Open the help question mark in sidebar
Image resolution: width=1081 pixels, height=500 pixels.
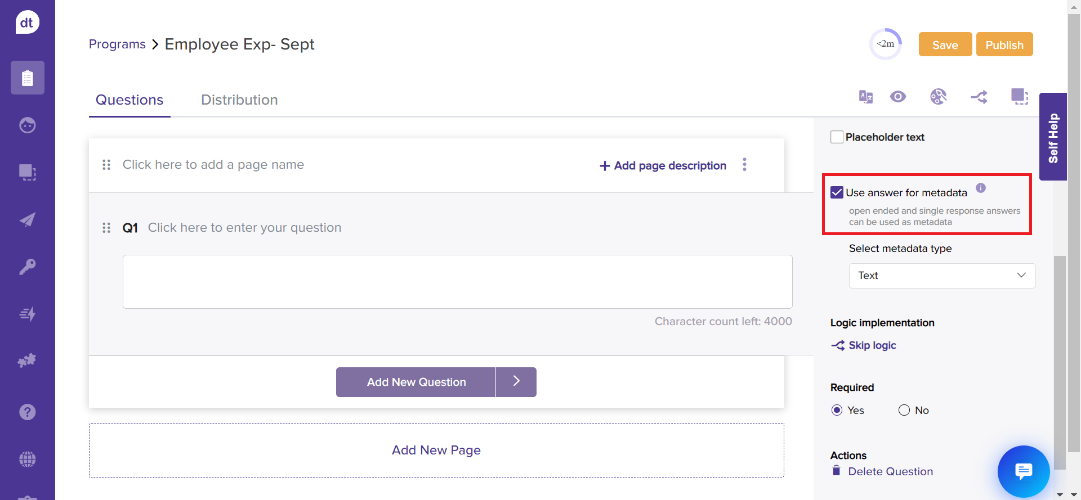click(x=27, y=412)
